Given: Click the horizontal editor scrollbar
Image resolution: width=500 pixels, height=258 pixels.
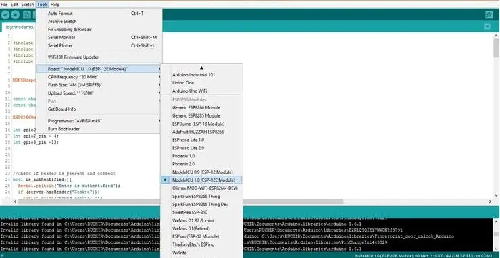Looking at the screenshot, I should [180, 201].
